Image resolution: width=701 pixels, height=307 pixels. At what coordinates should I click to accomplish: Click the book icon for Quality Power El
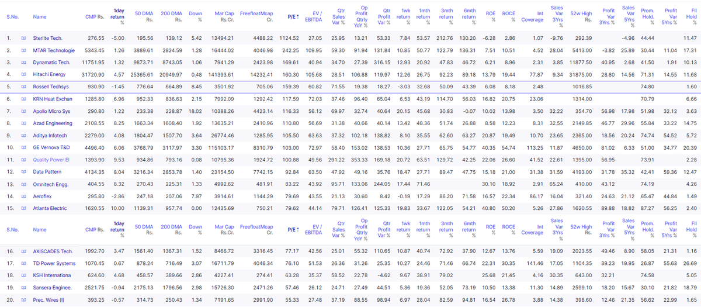[x=24, y=159]
